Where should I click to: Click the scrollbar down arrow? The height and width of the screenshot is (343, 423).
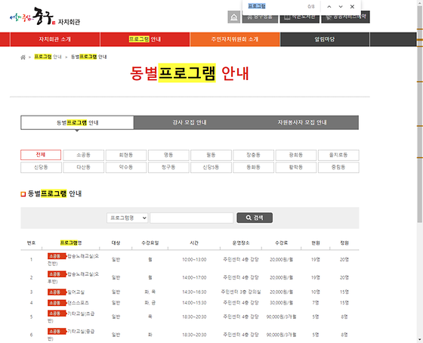(x=420, y=340)
